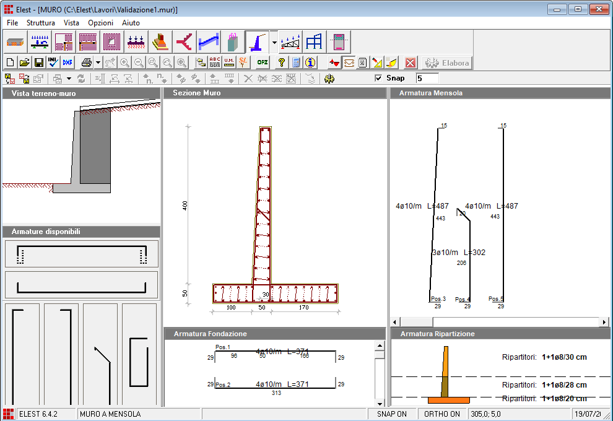Image resolution: width=613 pixels, height=421 pixels.
Task: Select the frame structure module icon
Action: (x=315, y=41)
